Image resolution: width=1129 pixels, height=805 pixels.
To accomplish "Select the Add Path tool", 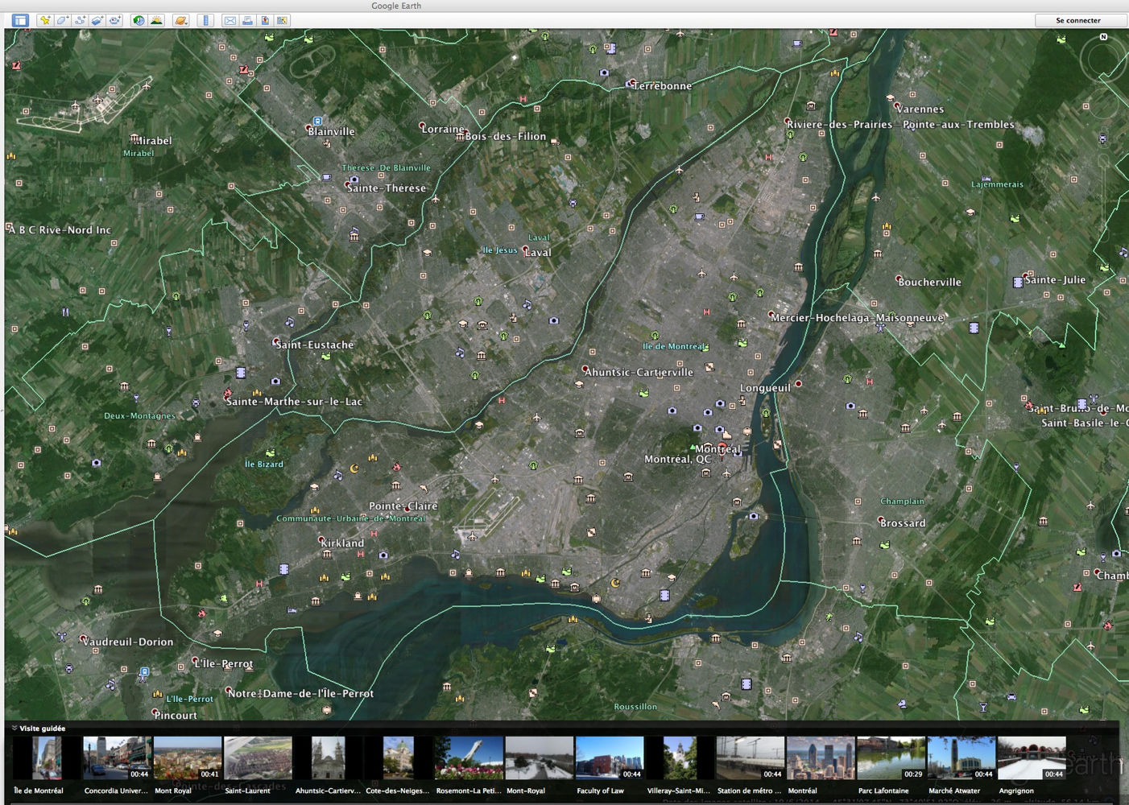I will coord(81,20).
